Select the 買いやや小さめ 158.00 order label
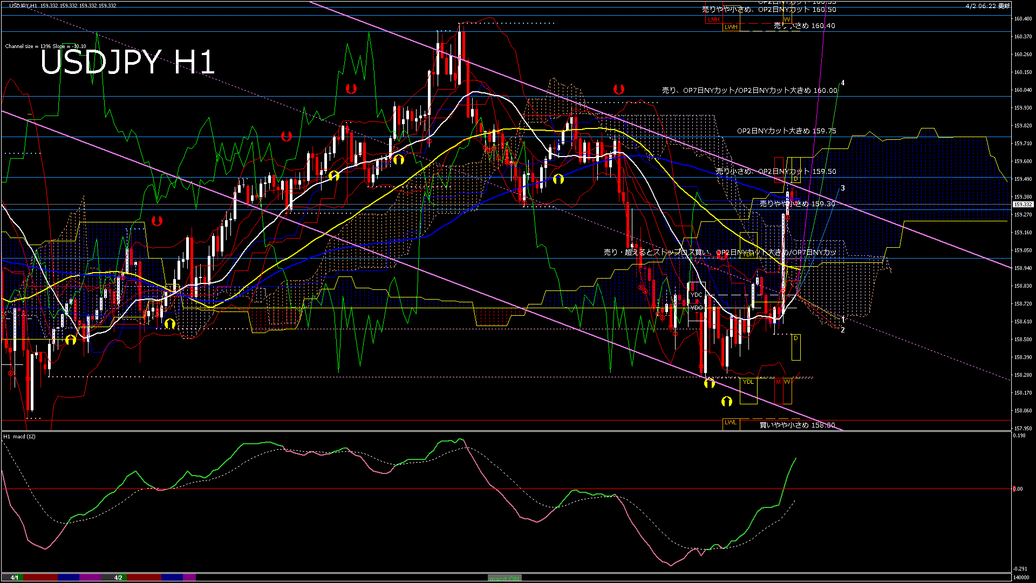Image resolution: width=1036 pixels, height=583 pixels. pos(797,425)
